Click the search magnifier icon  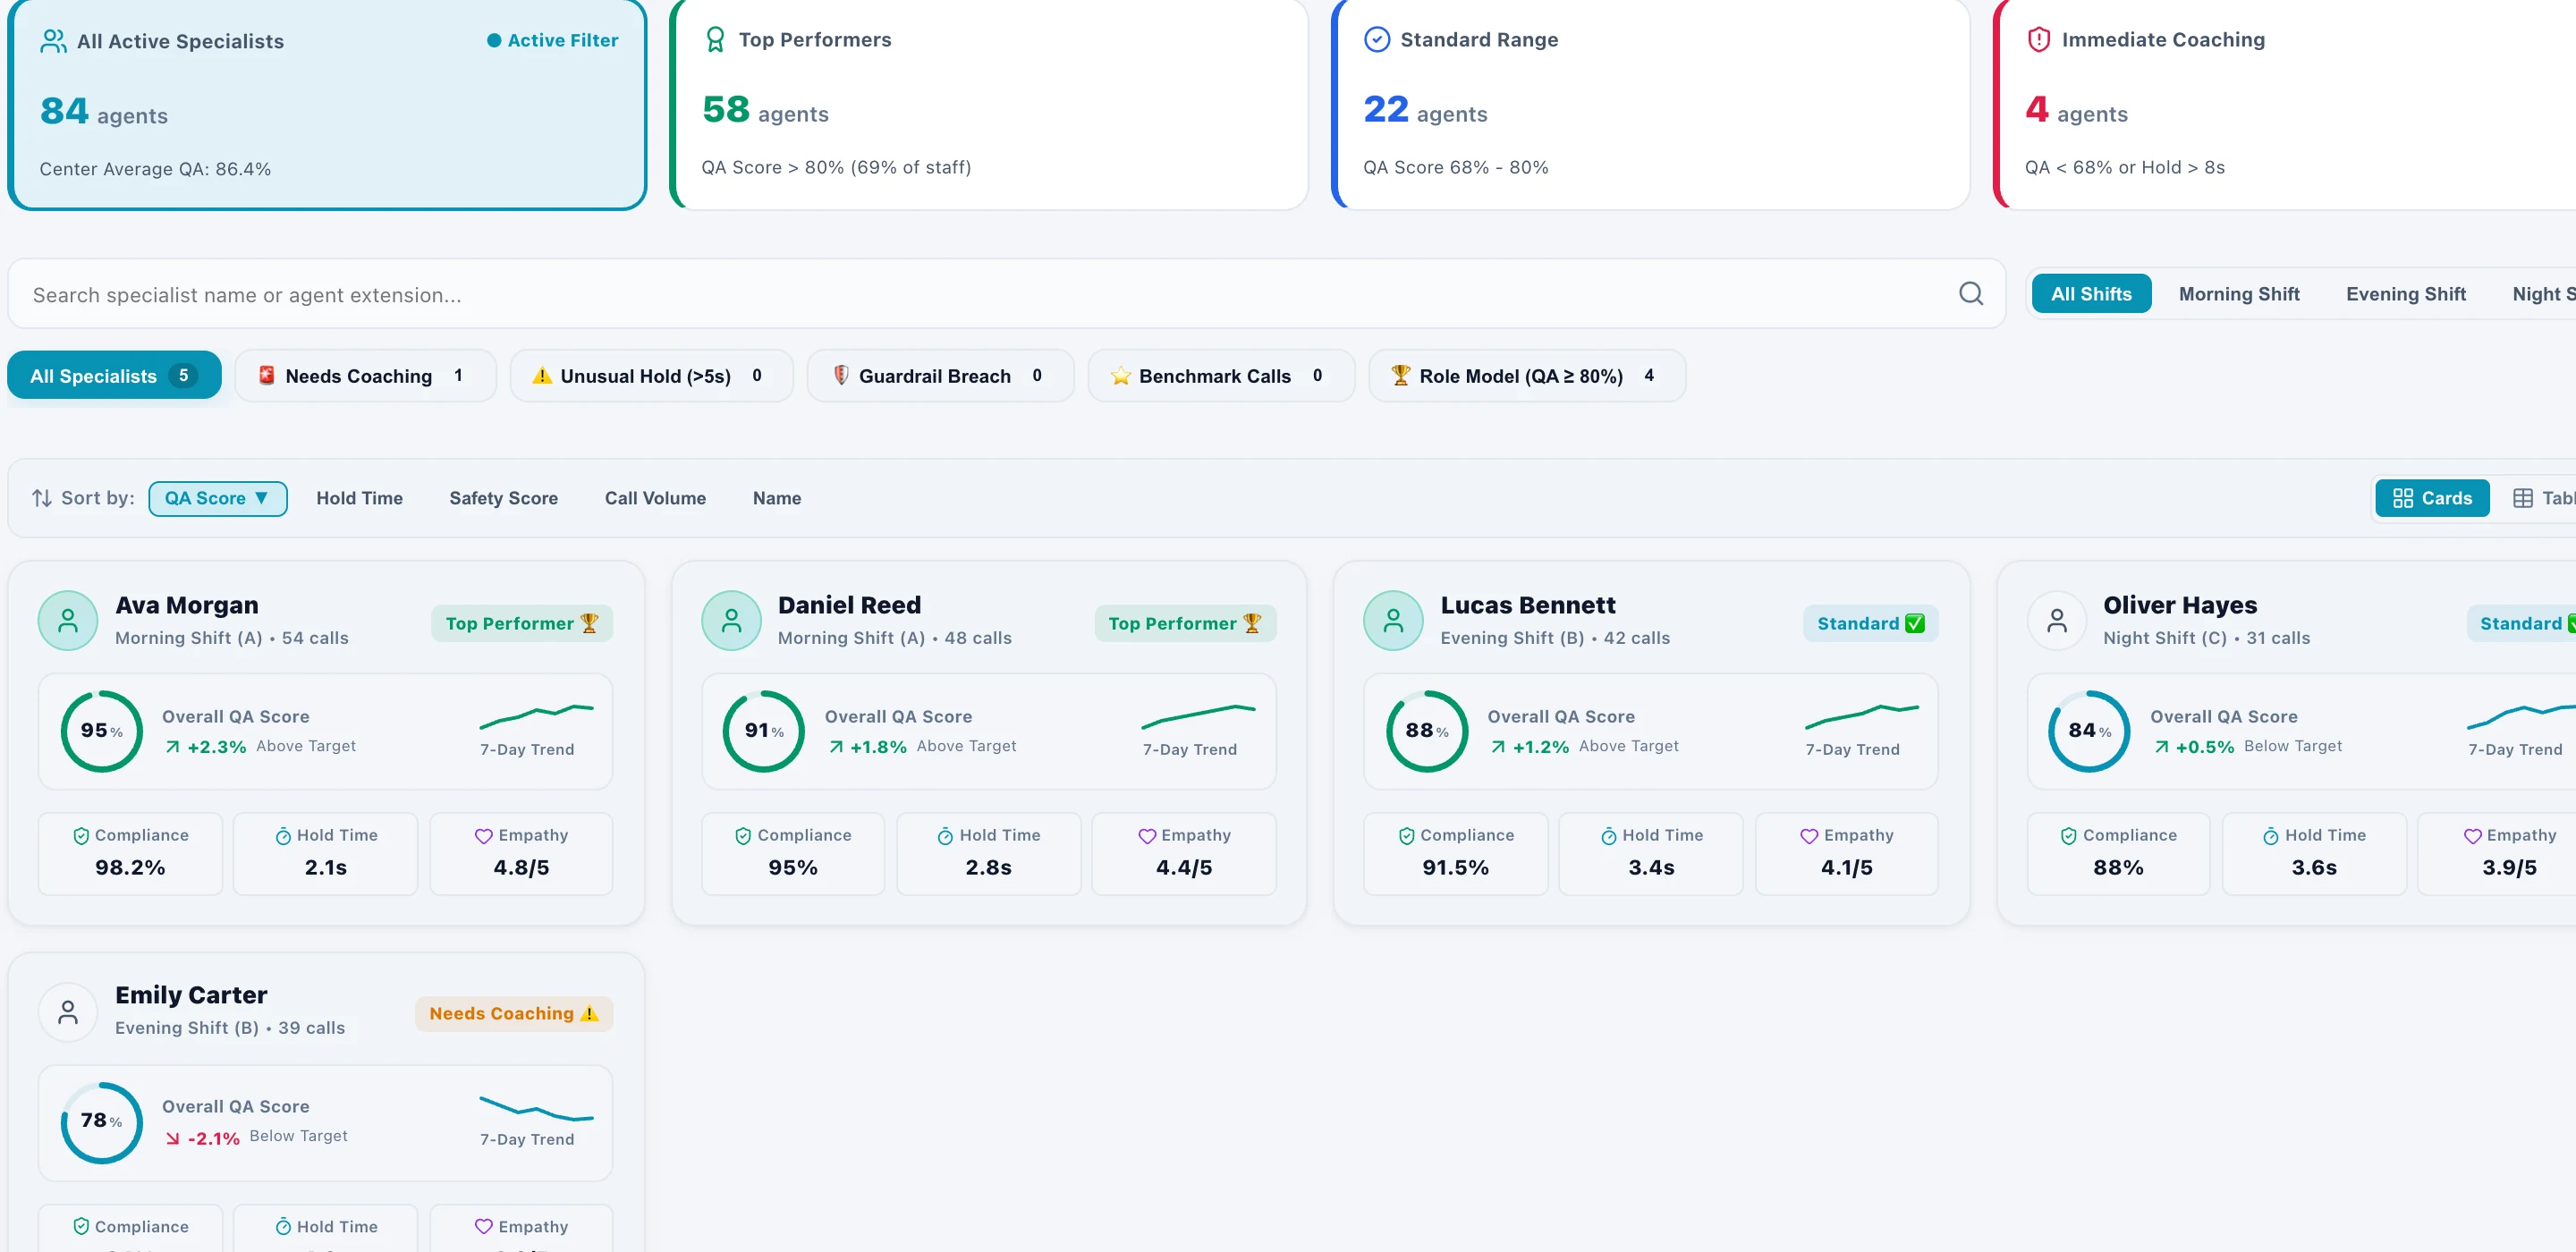[1970, 293]
